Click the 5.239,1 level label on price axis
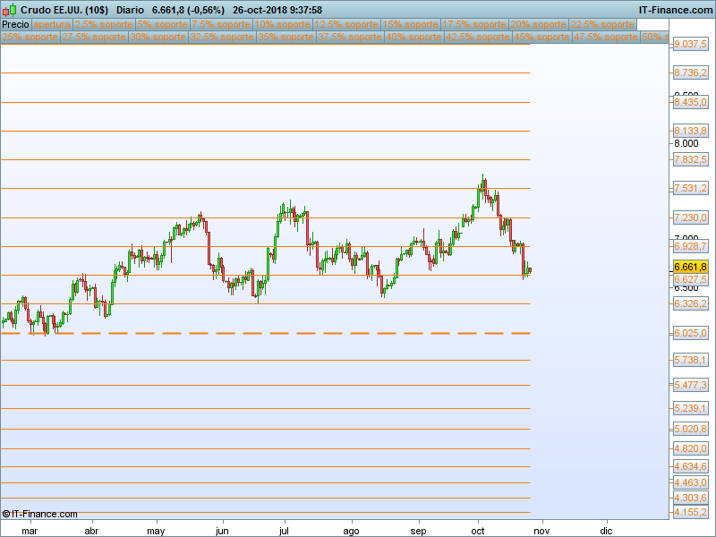The width and height of the screenshot is (716, 537). click(690, 409)
